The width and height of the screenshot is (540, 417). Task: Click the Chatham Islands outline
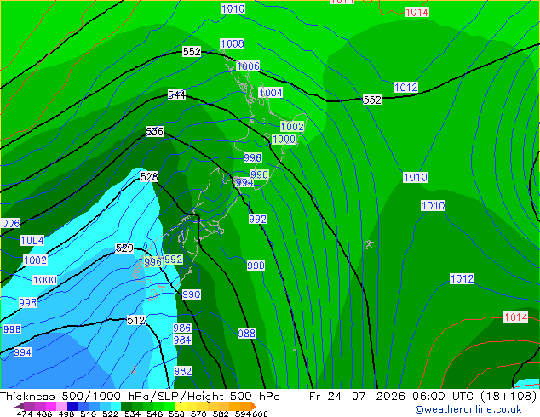tap(369, 244)
